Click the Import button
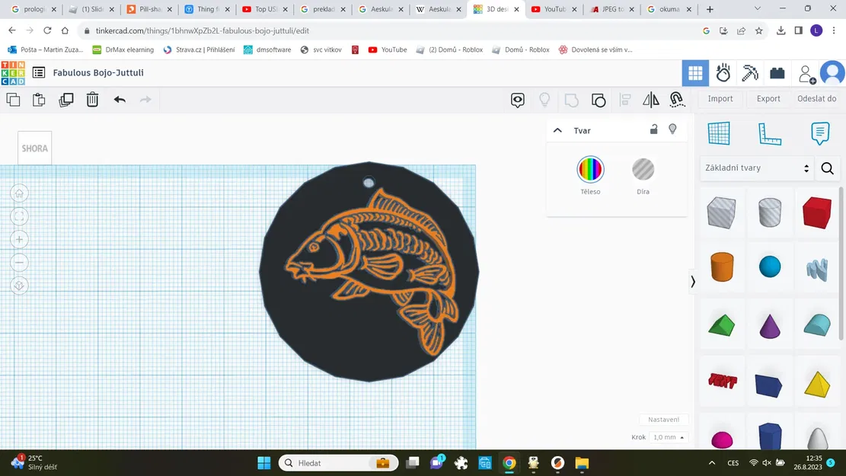This screenshot has width=846, height=476. point(720,99)
